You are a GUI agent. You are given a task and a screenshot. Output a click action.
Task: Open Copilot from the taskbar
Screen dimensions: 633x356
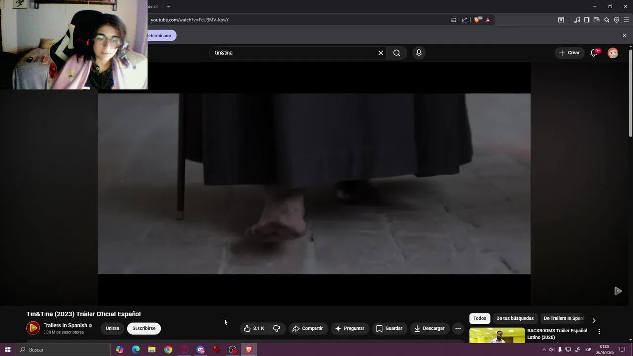119,350
